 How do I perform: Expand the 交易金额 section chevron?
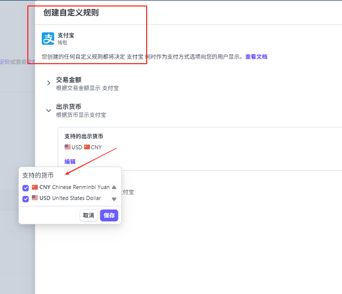click(49, 83)
